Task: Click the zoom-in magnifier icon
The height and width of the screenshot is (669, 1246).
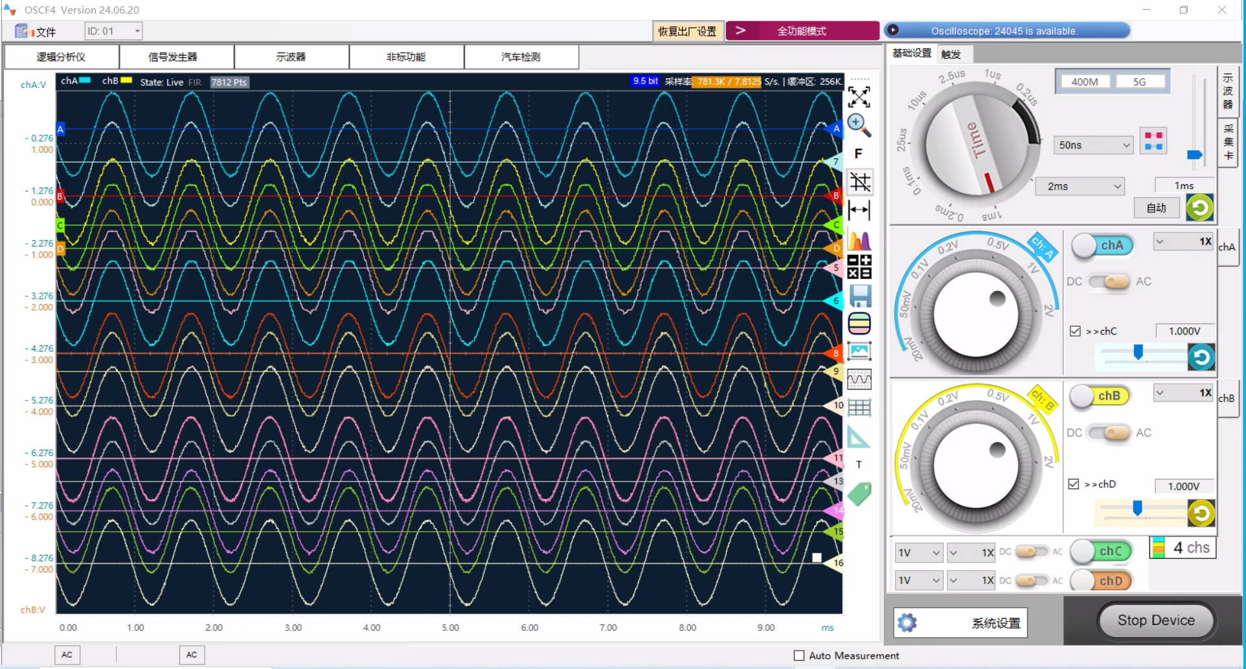Action: pyautogui.click(x=859, y=125)
